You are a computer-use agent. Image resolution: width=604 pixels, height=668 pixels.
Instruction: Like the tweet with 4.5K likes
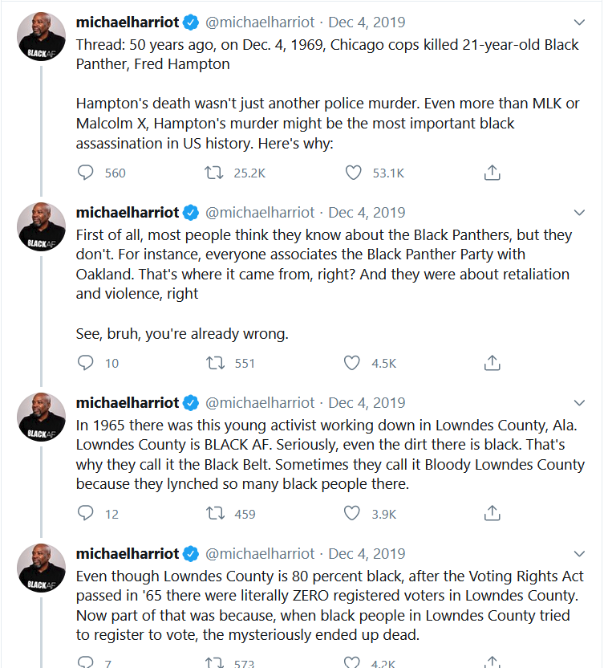(352, 363)
